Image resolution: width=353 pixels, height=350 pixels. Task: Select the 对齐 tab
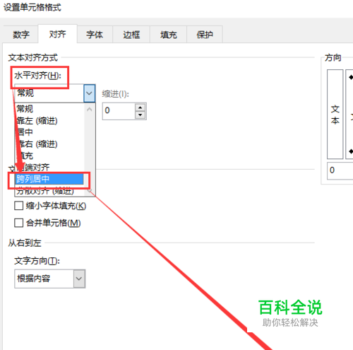(57, 34)
